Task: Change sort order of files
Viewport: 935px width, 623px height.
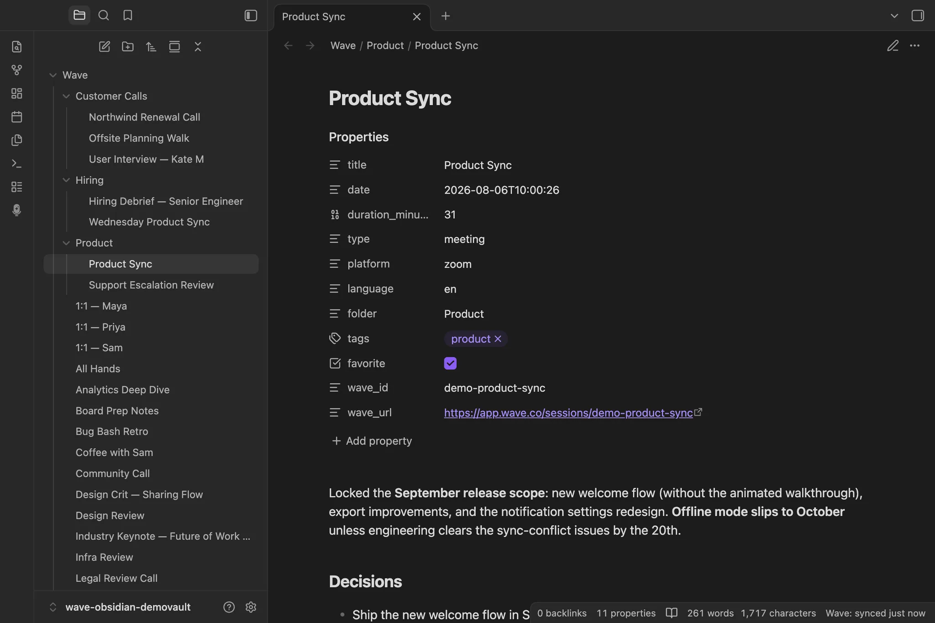Action: [x=151, y=47]
